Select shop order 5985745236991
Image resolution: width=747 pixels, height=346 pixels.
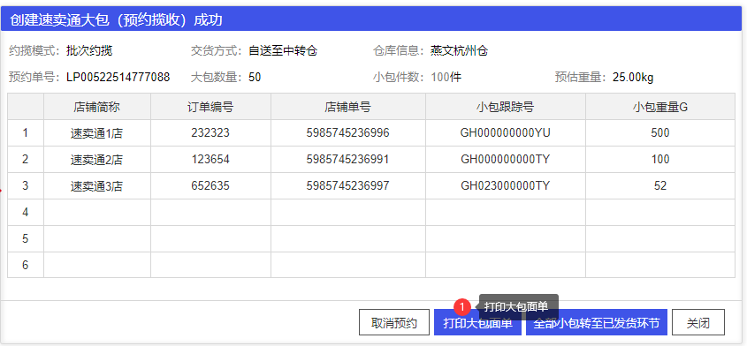(347, 159)
